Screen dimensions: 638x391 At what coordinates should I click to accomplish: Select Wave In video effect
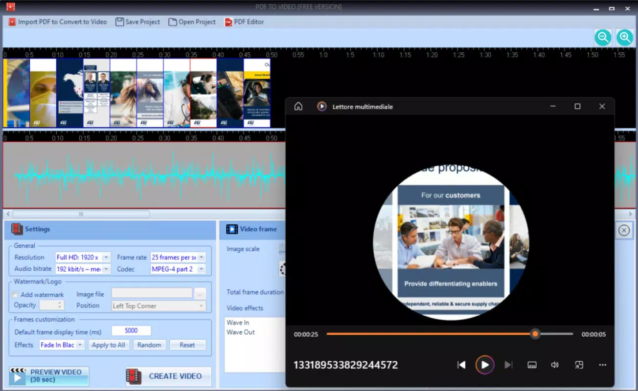(x=238, y=323)
